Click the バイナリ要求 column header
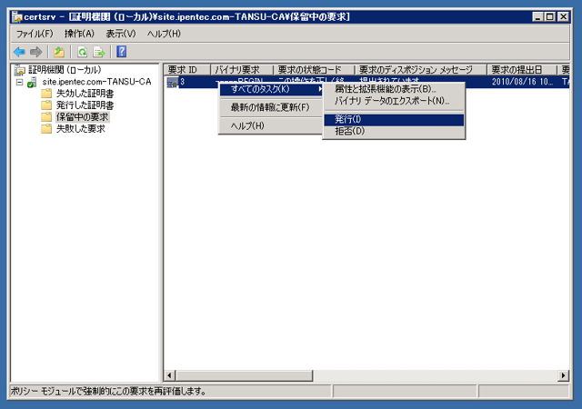582x409 pixels. 242,70
